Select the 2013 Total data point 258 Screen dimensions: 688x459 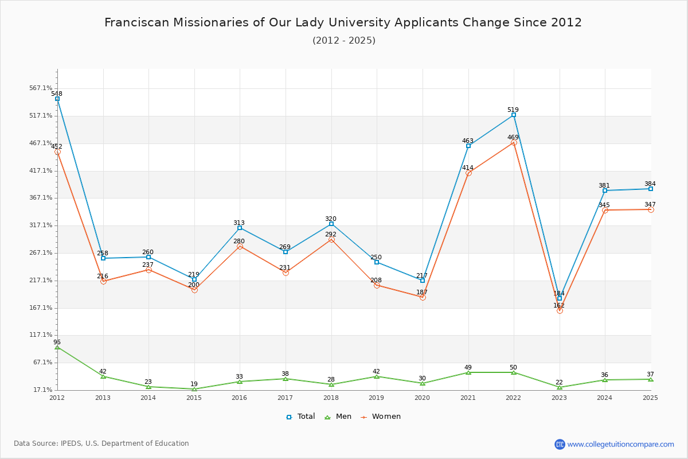click(x=103, y=258)
